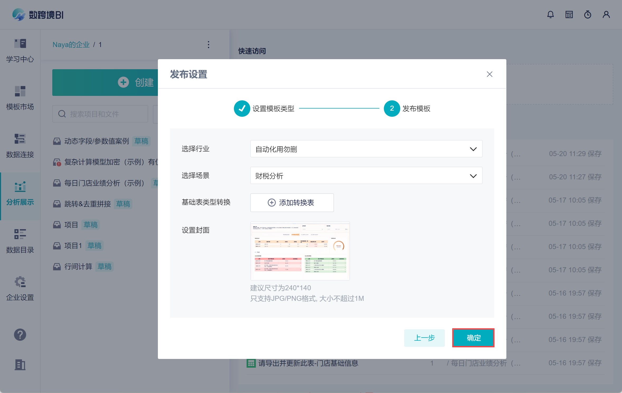Viewport: 622px width, 393px height.
Task: Expand the 选择场景 dropdown
Action: 366,176
